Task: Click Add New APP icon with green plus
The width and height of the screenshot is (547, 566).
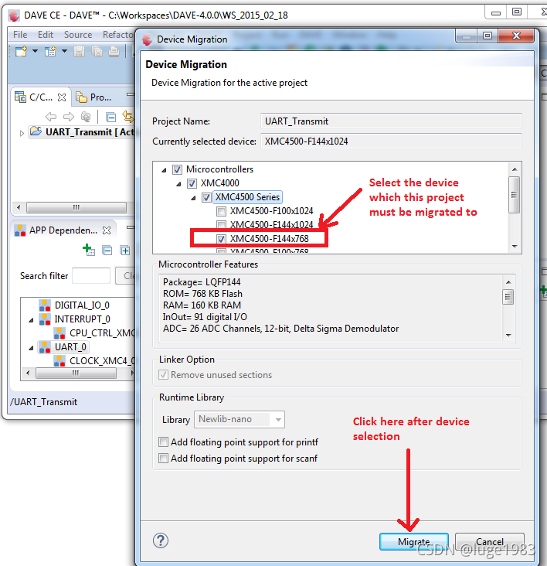Action: tap(89, 250)
